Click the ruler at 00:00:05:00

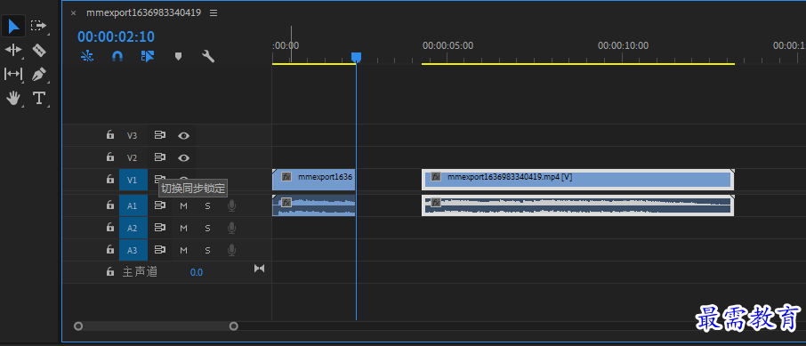point(447,45)
